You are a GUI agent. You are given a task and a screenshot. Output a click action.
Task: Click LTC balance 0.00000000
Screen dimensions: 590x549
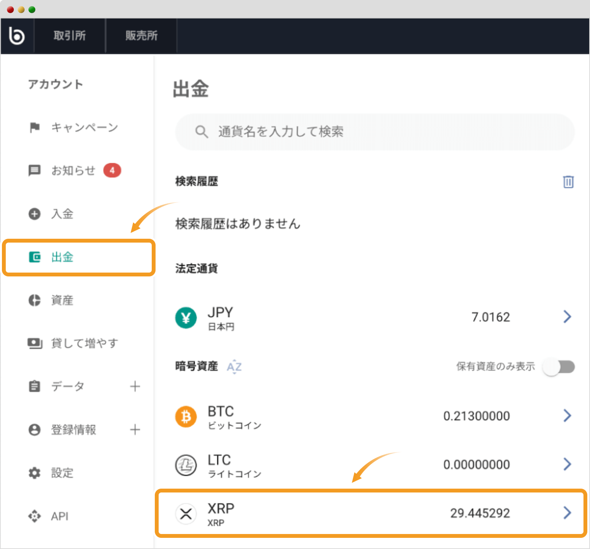pyautogui.click(x=477, y=464)
